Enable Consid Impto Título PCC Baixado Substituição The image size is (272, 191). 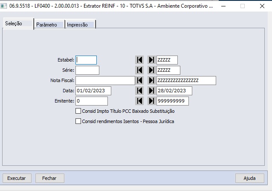[78, 111]
